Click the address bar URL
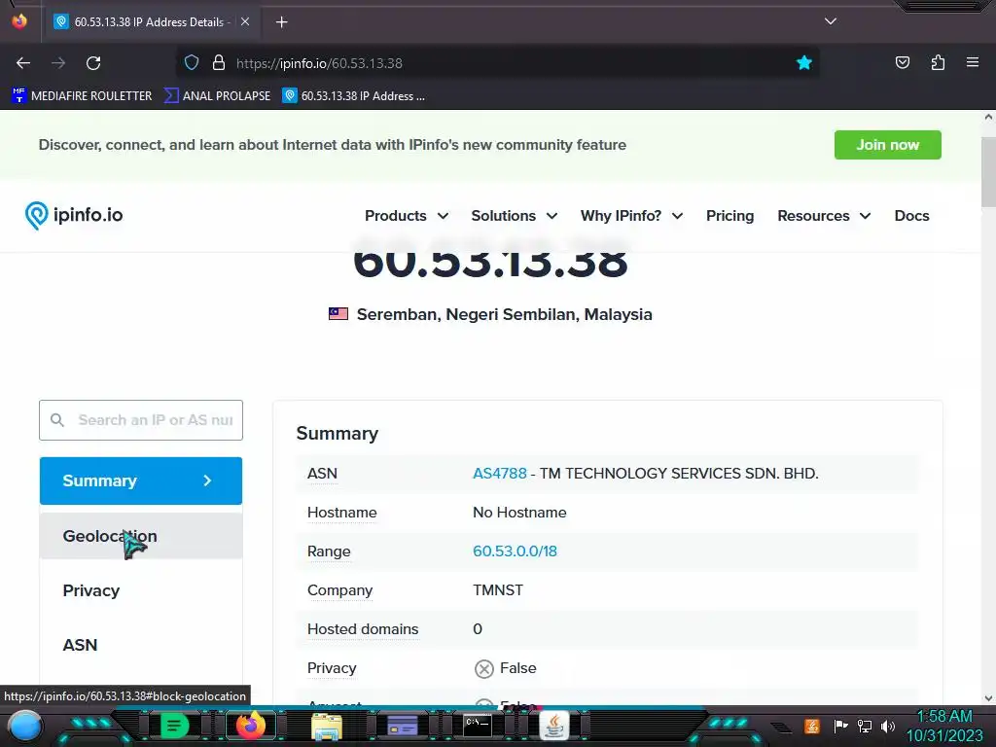The height and width of the screenshot is (747, 996). (319, 63)
